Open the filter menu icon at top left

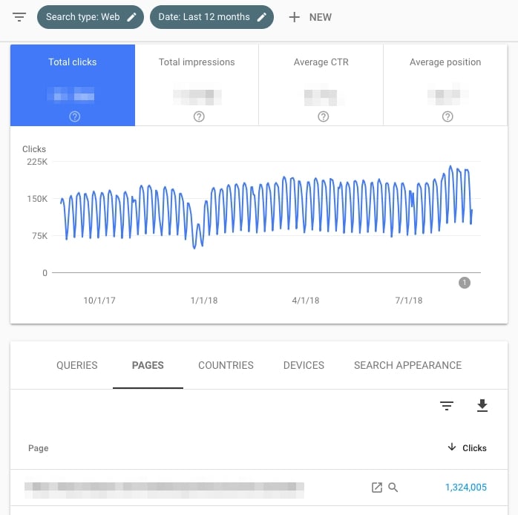(x=19, y=17)
